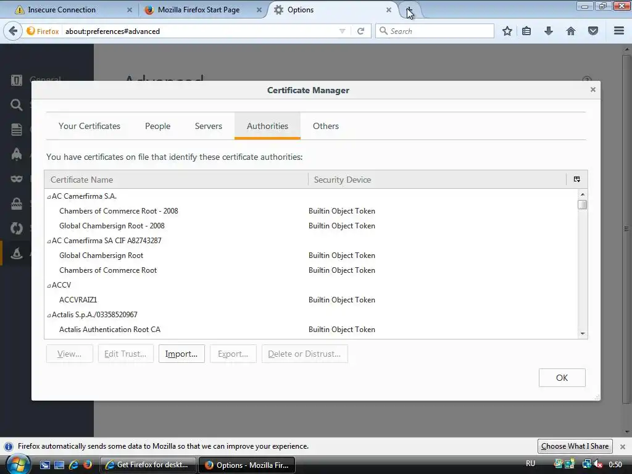Select the Chambers of Commerce Root certificate
632x474 pixels.
[x=311, y=270]
